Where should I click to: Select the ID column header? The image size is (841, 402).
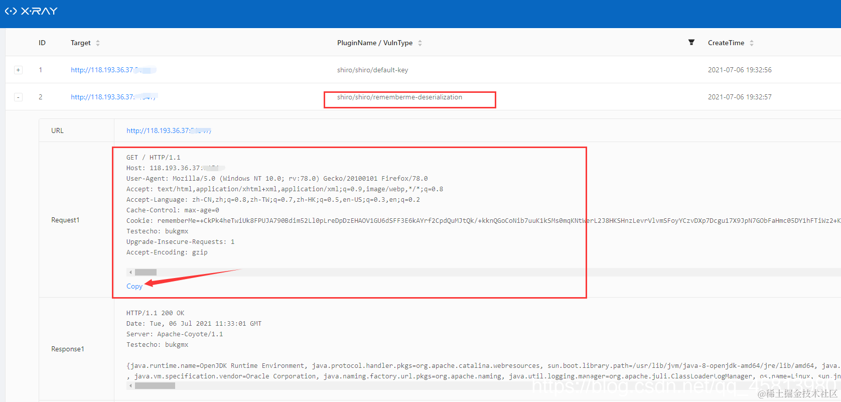(42, 43)
